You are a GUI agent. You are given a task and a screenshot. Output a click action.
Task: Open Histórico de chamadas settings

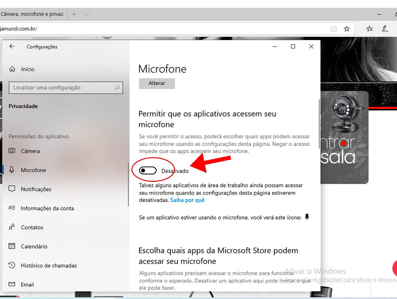49,266
